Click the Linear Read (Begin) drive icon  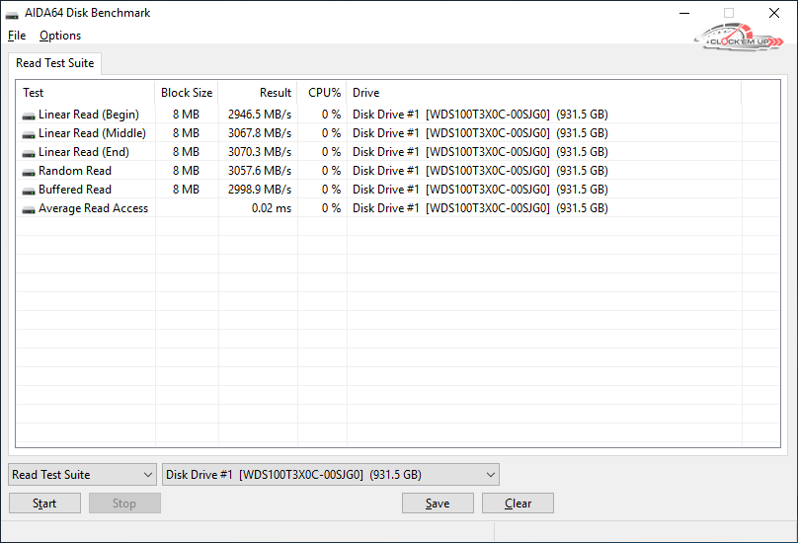[29, 116]
